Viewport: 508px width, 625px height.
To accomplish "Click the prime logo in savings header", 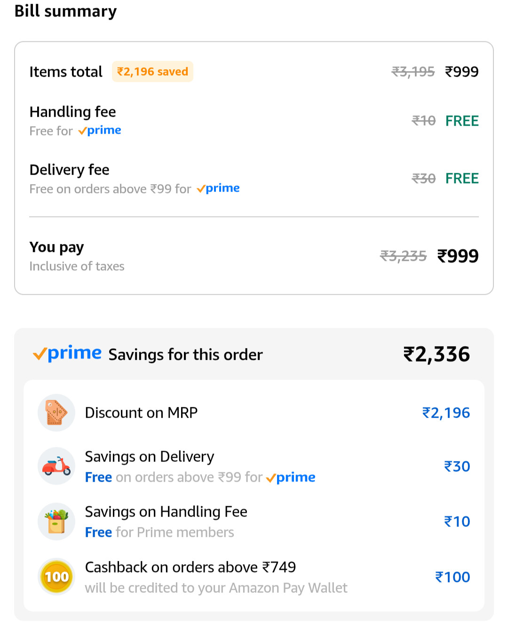I will (x=67, y=353).
